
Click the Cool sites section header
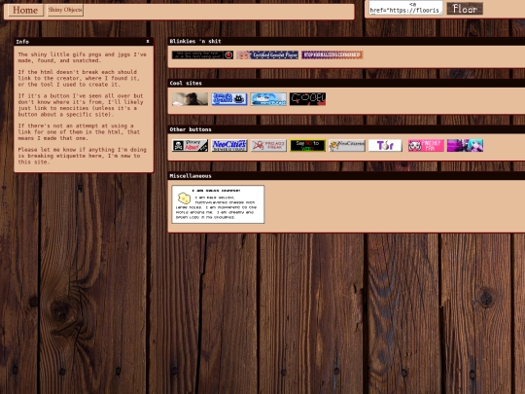186,83
